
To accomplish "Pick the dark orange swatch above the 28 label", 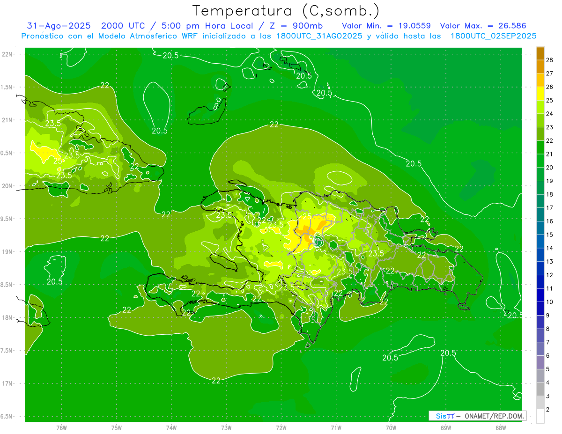I will tap(540, 53).
